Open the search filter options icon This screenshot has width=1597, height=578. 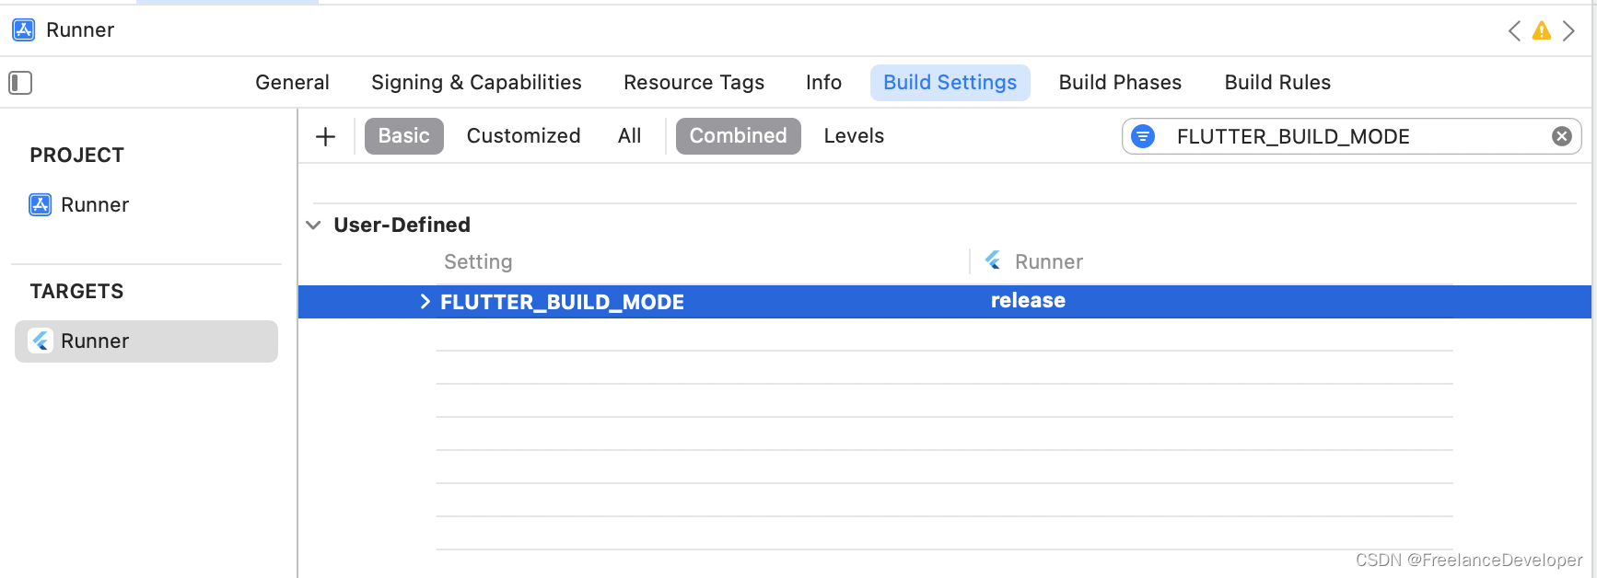click(x=1143, y=136)
